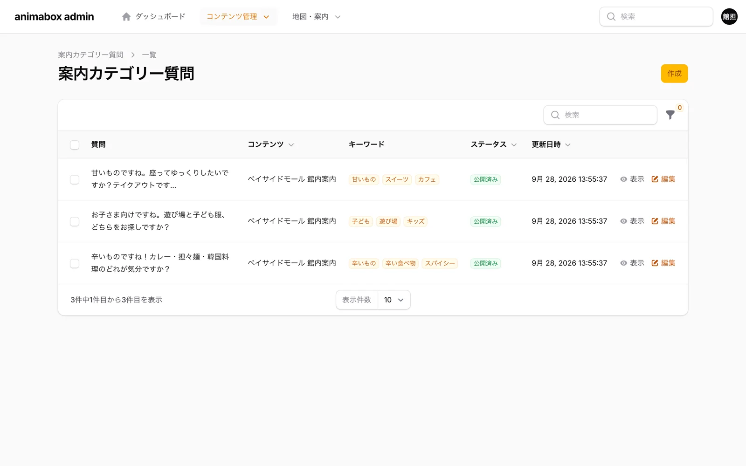
Task: Sort by the ステータス column header
Action: pyautogui.click(x=493, y=144)
